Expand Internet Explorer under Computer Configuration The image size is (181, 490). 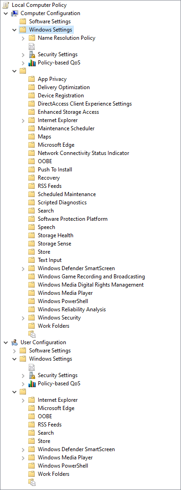(23, 120)
